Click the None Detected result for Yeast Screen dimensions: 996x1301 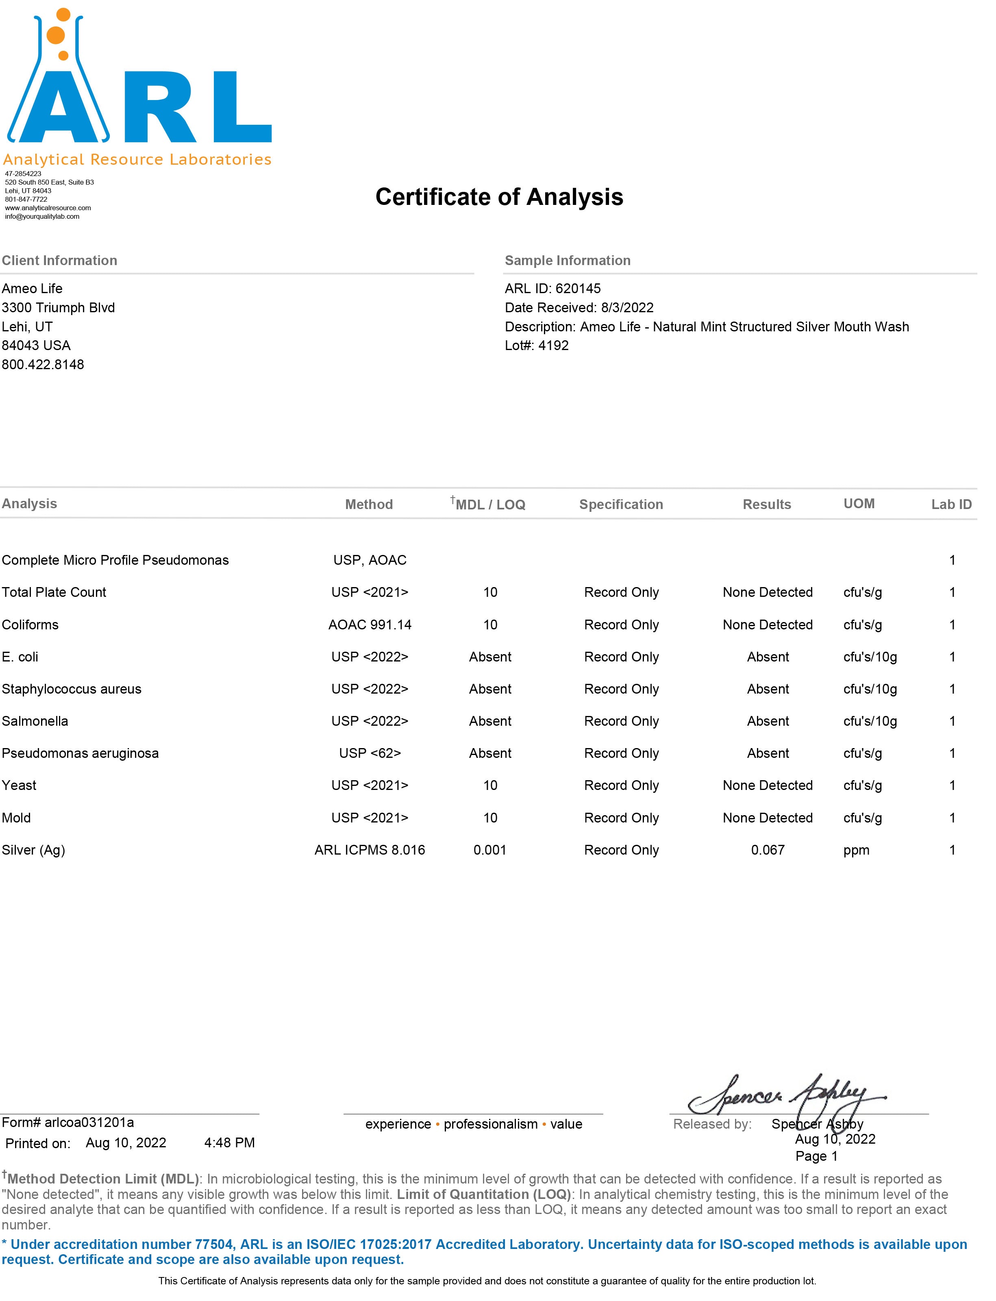[x=767, y=786]
